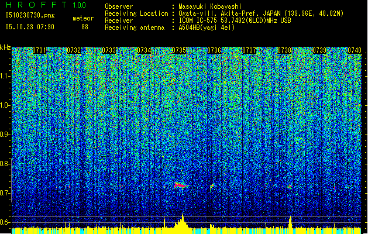Click the 0735 time marker
The image size is (368, 234).
coord(179,50)
